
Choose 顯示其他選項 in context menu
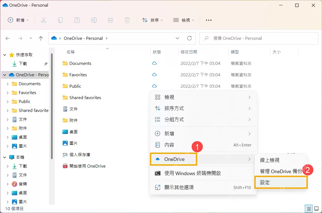(x=203, y=187)
